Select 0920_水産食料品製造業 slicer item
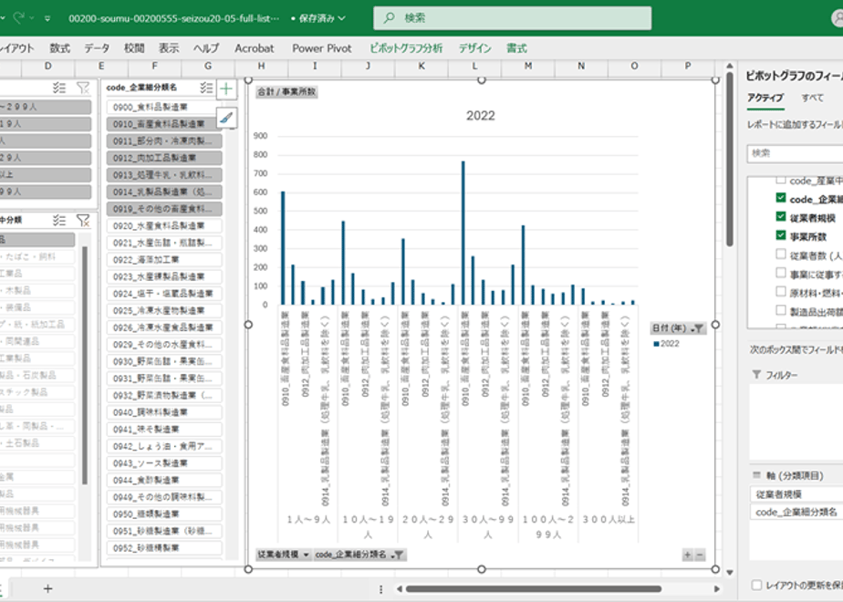Viewport: 843px width, 602px height. pos(161,225)
